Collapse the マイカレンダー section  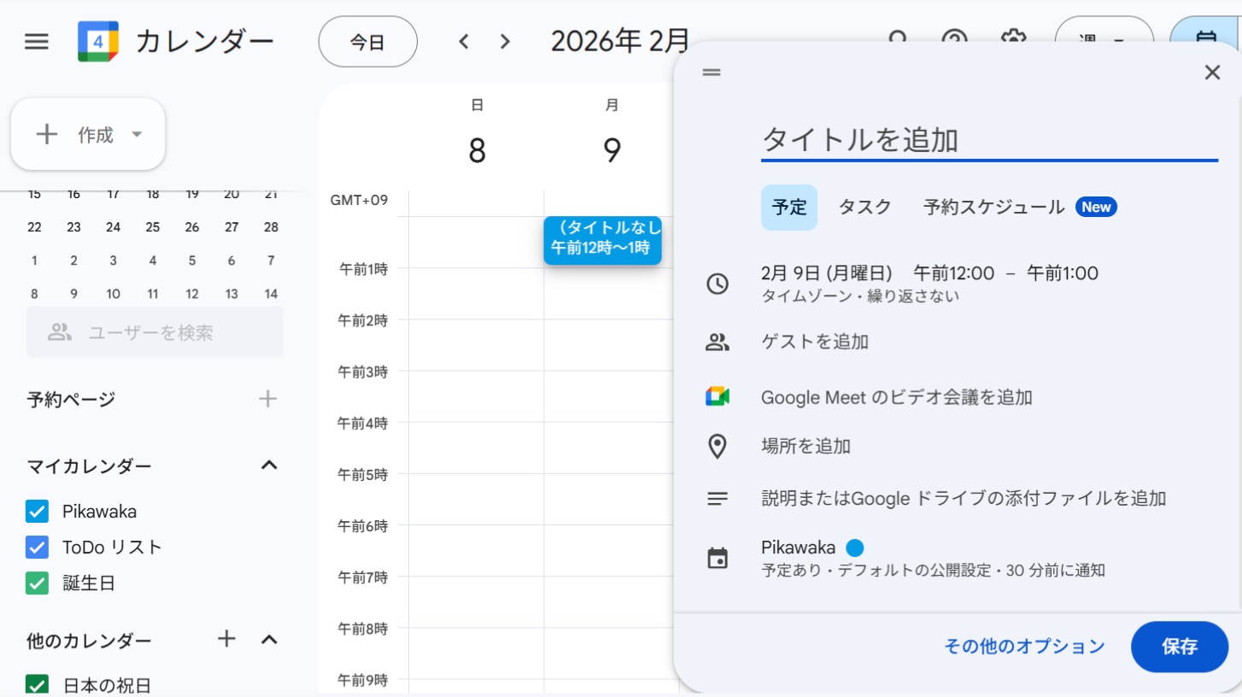[269, 466]
